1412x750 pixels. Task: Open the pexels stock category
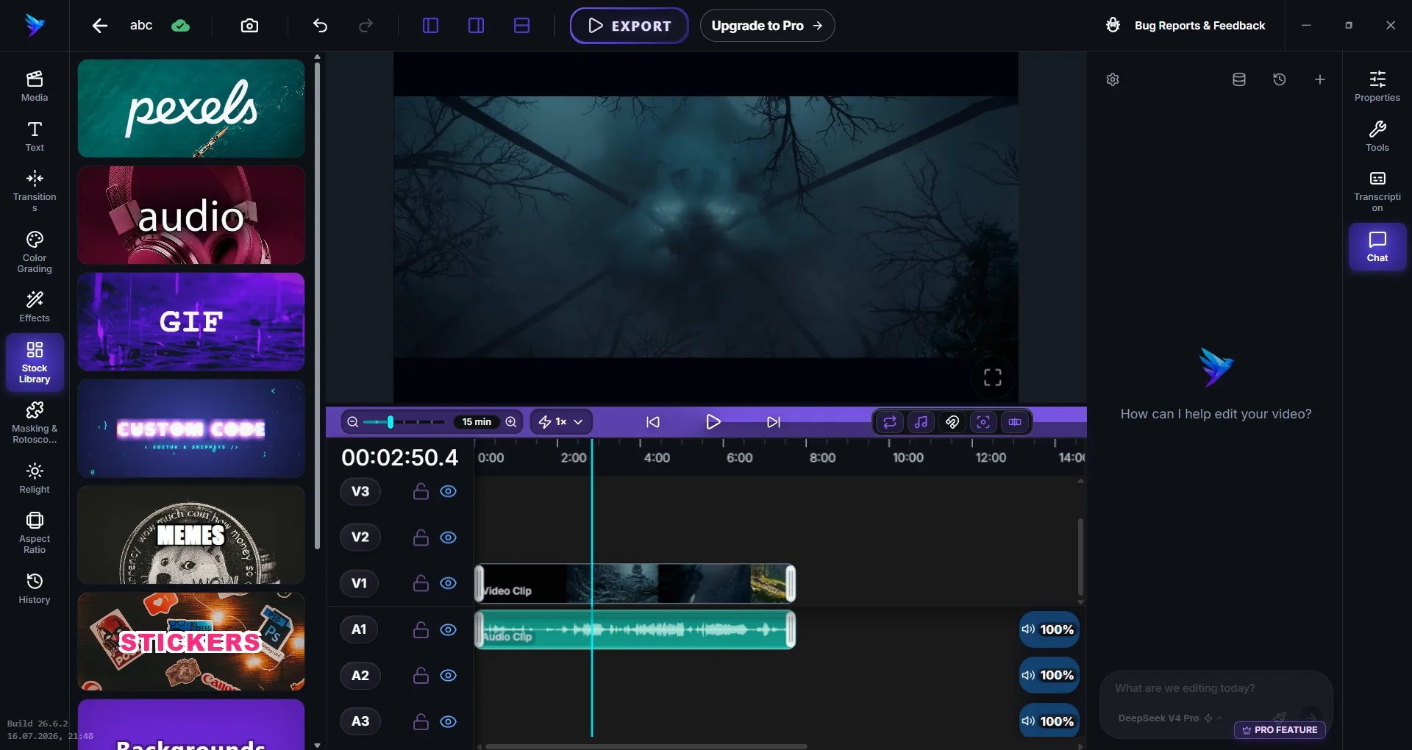click(191, 108)
